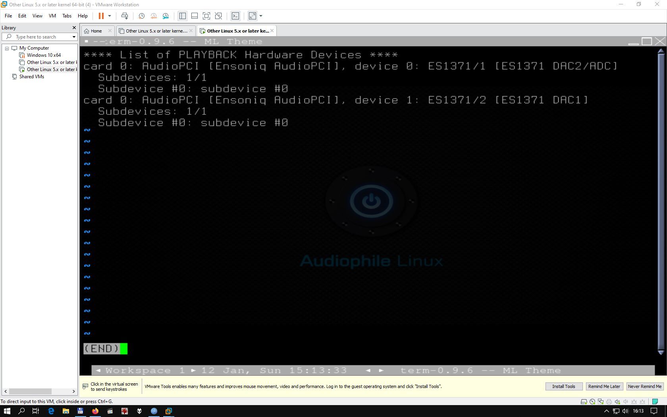Close the active Other Linux 5.x tab
This screenshot has width=667, height=417.
272,31
